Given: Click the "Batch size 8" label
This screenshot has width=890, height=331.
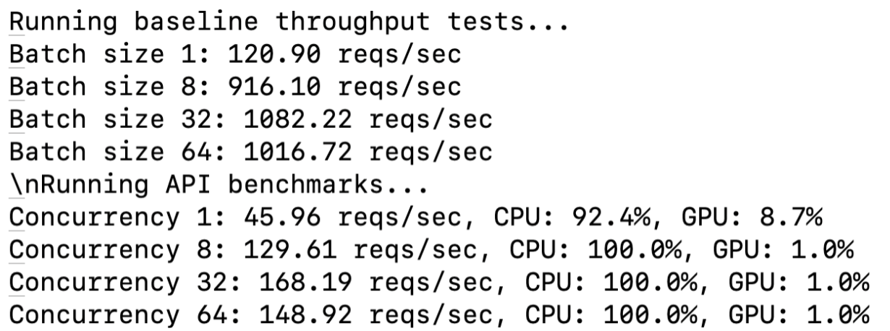Looking at the screenshot, I should 101,86.
